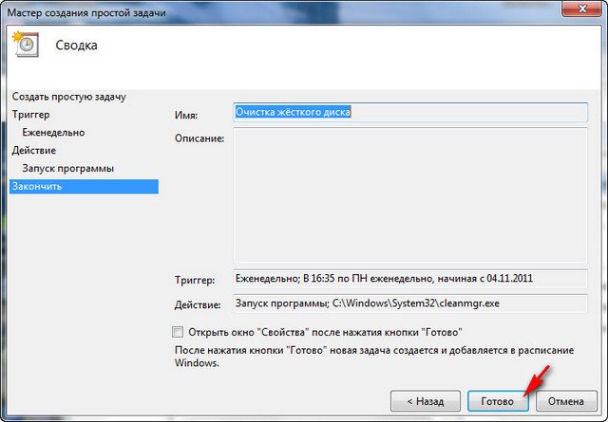Enable the Открыть окно "Свойства" checkbox
Viewport: 608px width, 422px height.
coord(178,332)
